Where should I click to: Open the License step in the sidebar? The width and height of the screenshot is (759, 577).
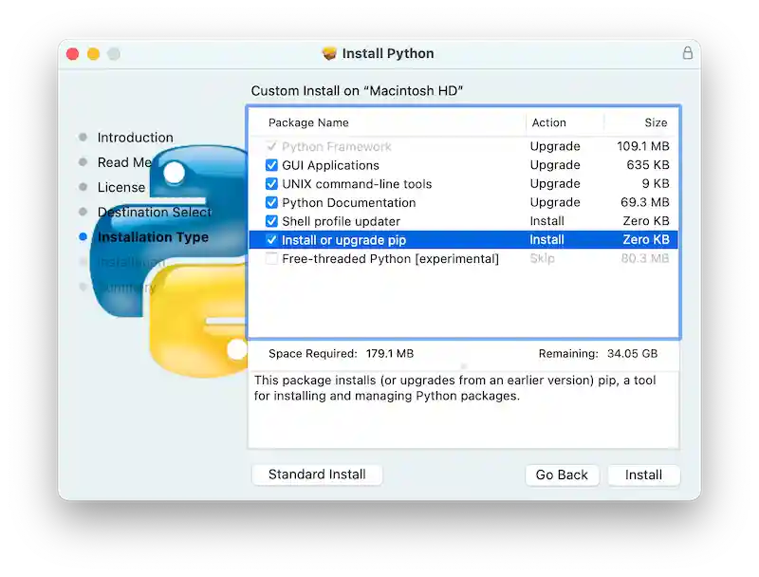point(121,187)
